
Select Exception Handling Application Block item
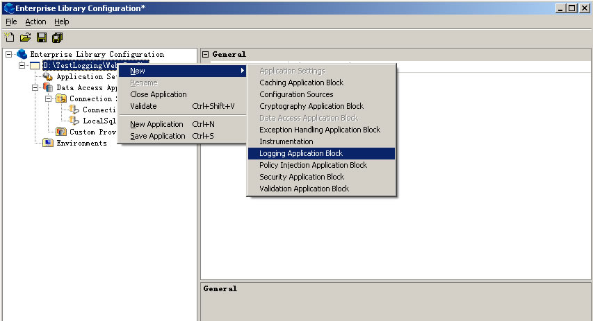tap(321, 130)
